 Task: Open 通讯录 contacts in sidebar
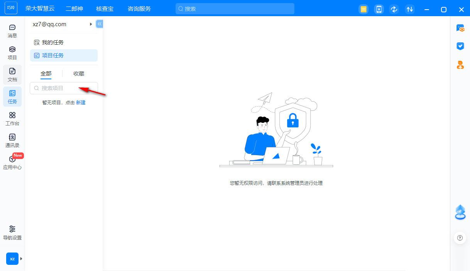coord(12,141)
